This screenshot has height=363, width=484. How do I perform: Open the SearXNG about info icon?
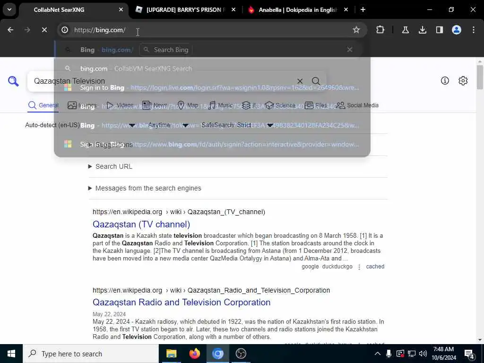445,81
